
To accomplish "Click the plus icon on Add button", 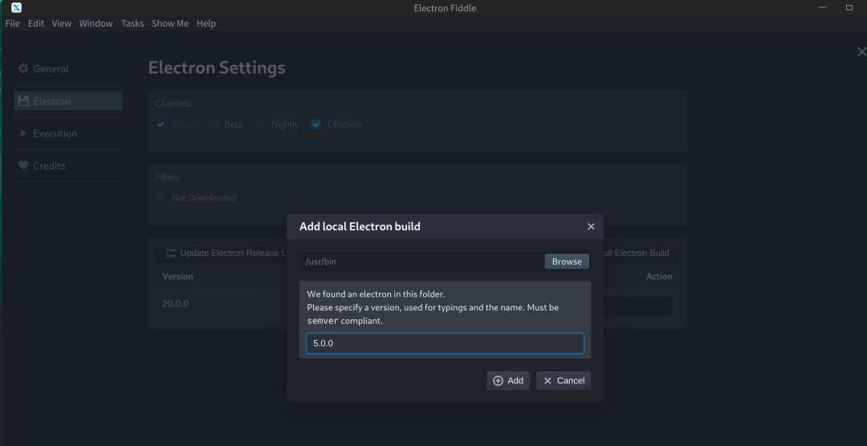I will coord(498,381).
